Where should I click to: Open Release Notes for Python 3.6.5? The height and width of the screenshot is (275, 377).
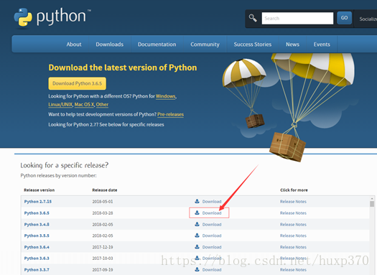[x=293, y=213]
